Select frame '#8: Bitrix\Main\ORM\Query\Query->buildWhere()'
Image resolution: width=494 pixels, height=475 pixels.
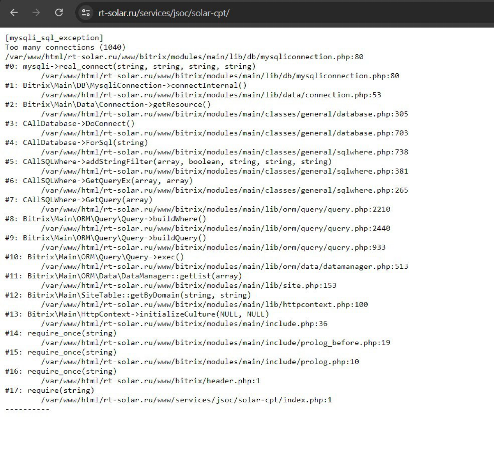click(105, 219)
